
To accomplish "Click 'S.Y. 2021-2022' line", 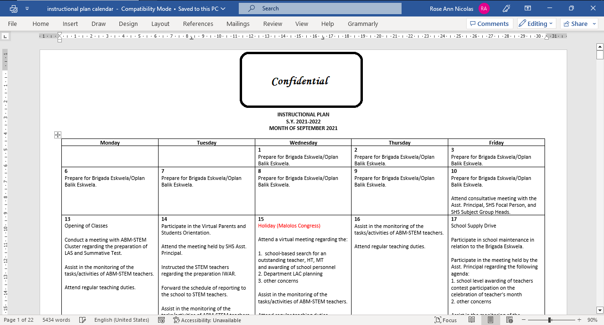I will 303,122.
